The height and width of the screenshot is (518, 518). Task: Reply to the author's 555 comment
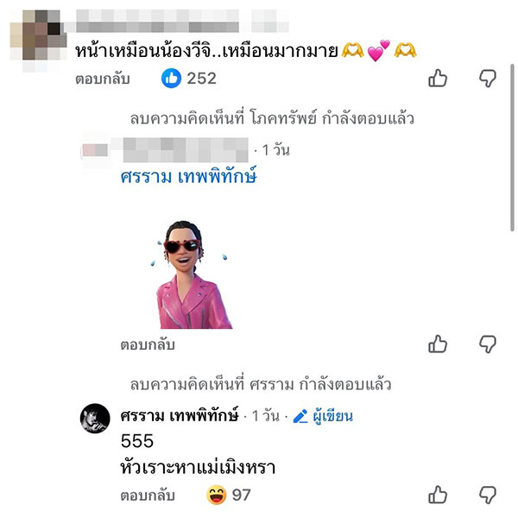point(147,495)
